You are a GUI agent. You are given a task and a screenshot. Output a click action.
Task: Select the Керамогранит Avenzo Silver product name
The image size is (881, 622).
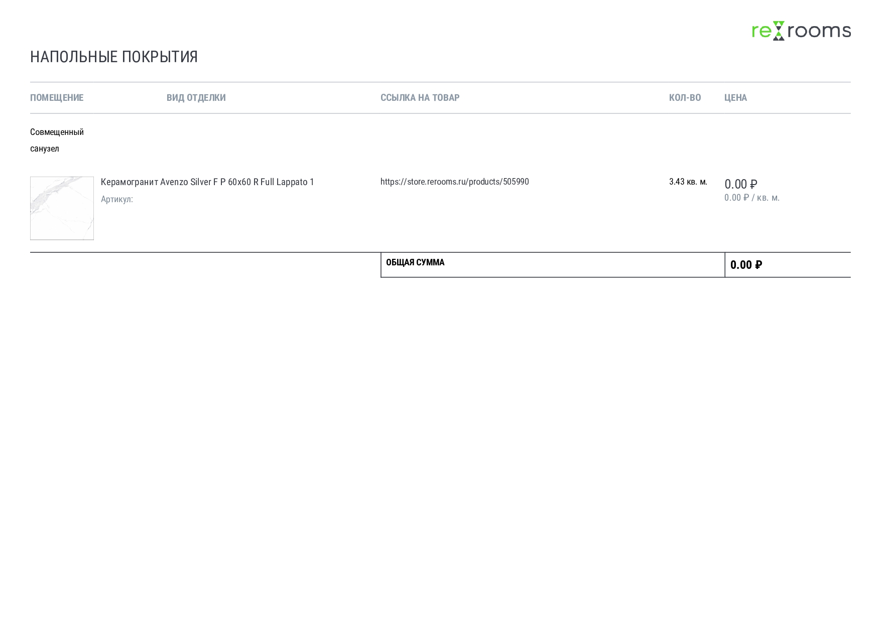(x=207, y=182)
